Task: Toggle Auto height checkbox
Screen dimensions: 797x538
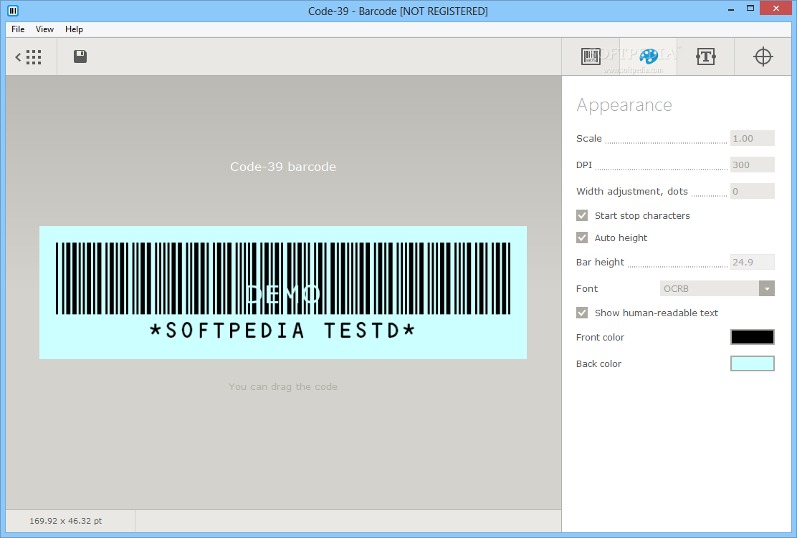Action: [x=582, y=238]
